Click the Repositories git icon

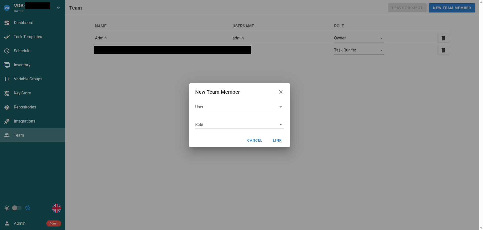tap(7, 107)
